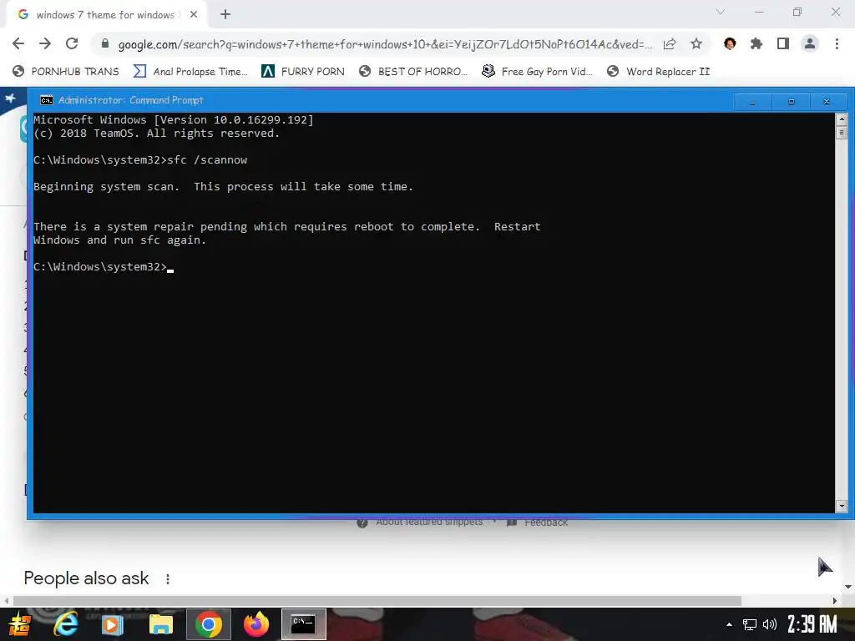This screenshot has width=855, height=641.
Task: Click the 'sfc /scannow' command text
Action: click(x=207, y=159)
